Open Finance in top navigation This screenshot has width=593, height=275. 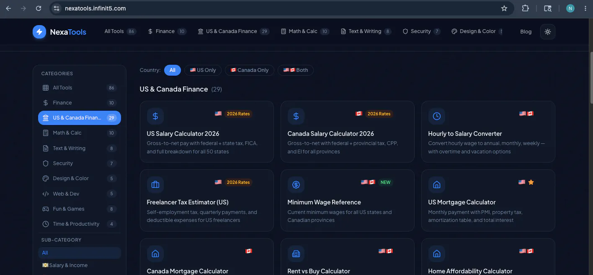click(167, 31)
